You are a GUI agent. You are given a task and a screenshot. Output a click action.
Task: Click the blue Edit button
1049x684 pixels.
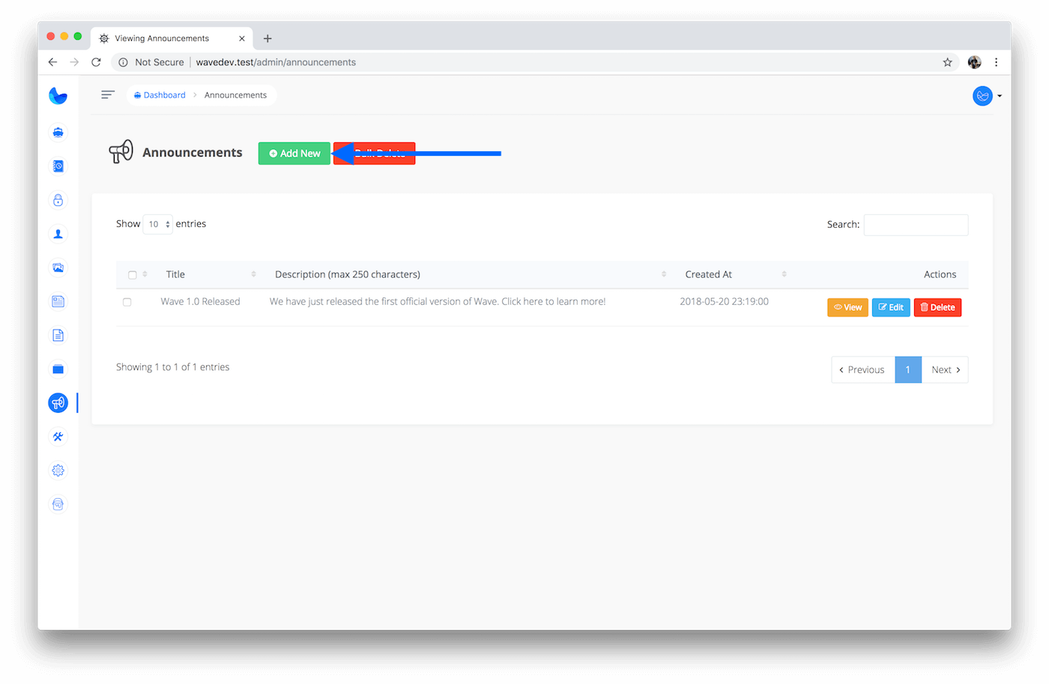pos(891,307)
